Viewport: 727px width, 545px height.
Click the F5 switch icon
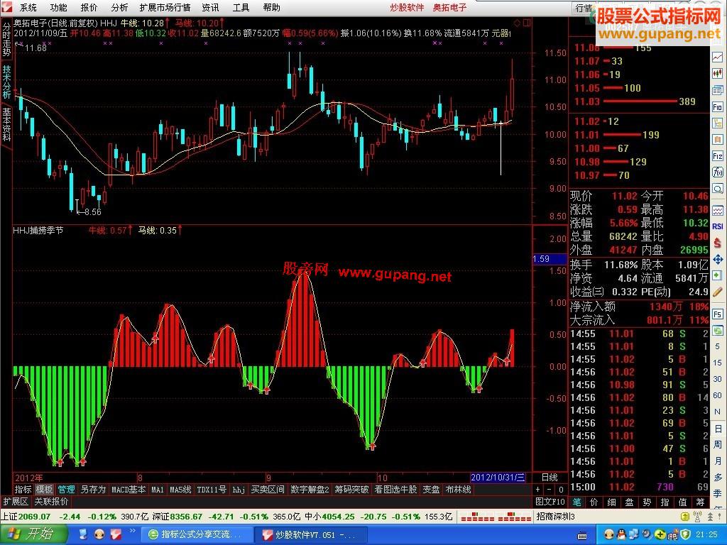pyautogui.click(x=717, y=314)
